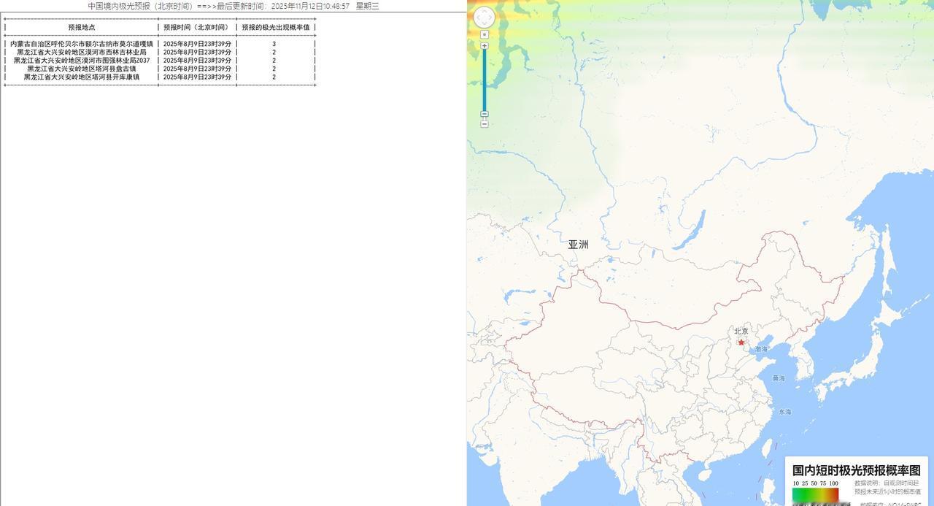This screenshot has width=934, height=506.
Task: Click the 东海 sea label
Action: [784, 412]
